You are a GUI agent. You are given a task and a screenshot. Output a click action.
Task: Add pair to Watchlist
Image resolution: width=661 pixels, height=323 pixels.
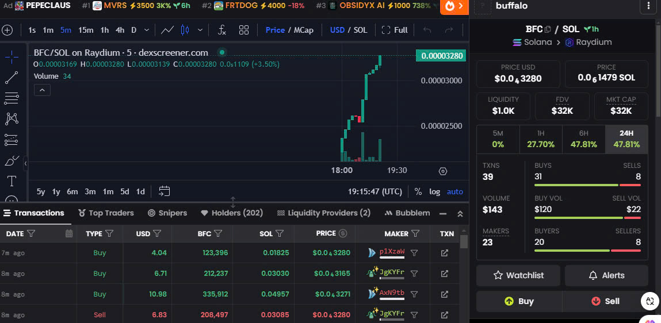(518, 275)
